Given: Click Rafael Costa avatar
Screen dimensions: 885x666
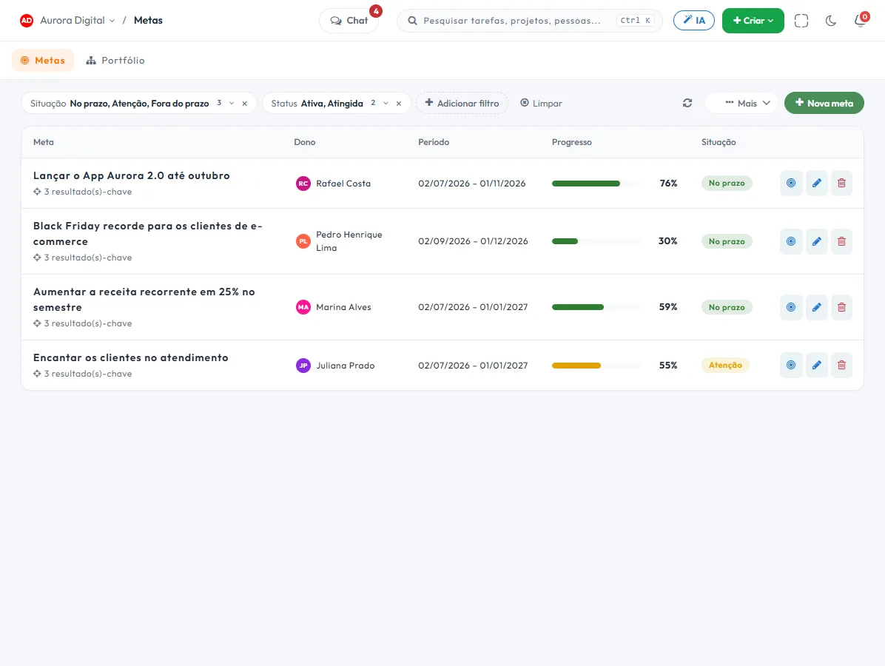Looking at the screenshot, I should click(x=303, y=184).
